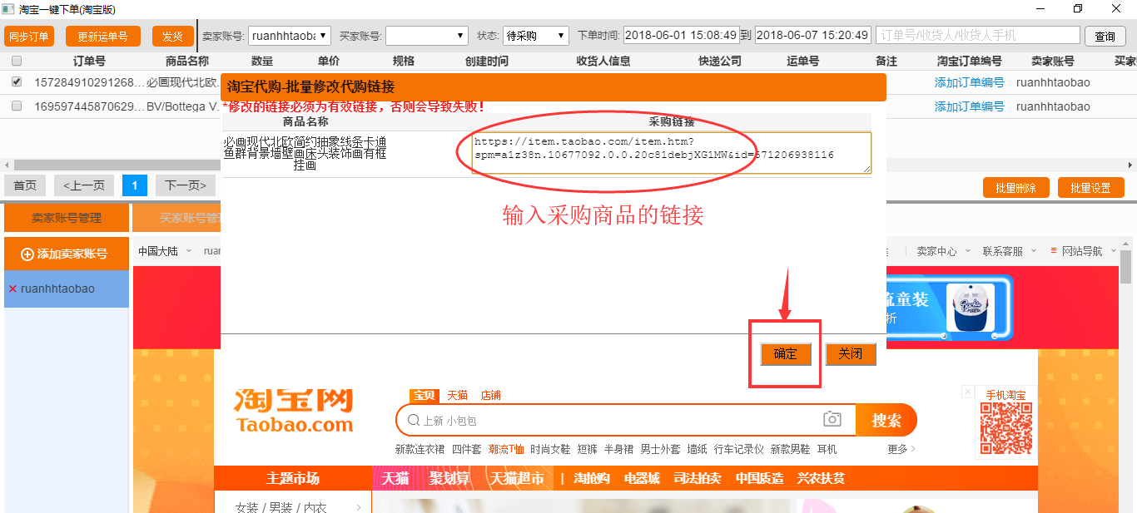Click the 批量设置 batch settings button
The width and height of the screenshot is (1137, 513).
[x=1090, y=188]
